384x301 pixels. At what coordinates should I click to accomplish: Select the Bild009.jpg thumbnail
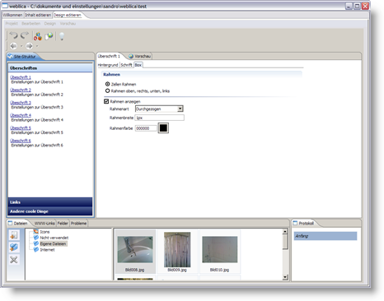pos(177,252)
